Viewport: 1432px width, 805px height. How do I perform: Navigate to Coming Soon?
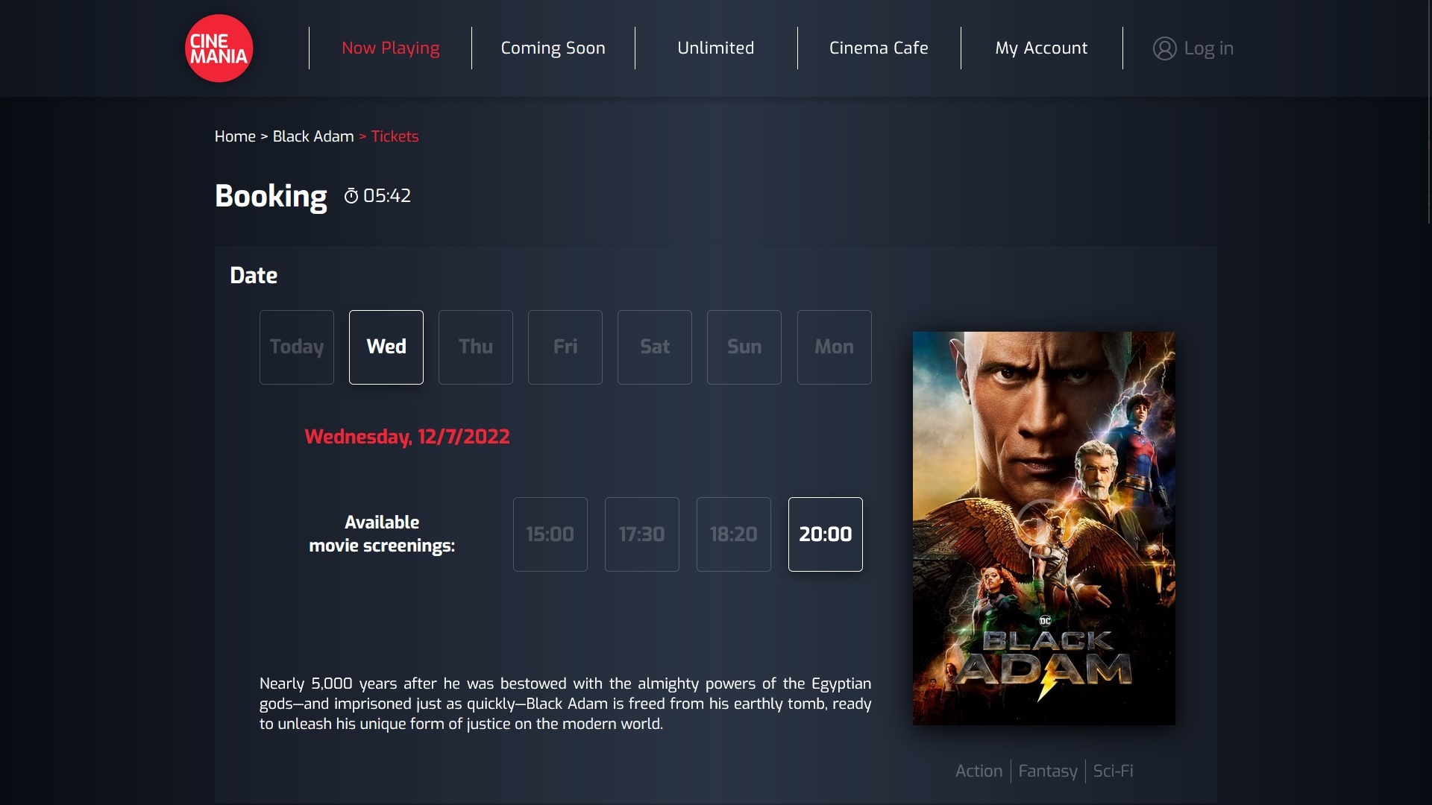[553, 48]
